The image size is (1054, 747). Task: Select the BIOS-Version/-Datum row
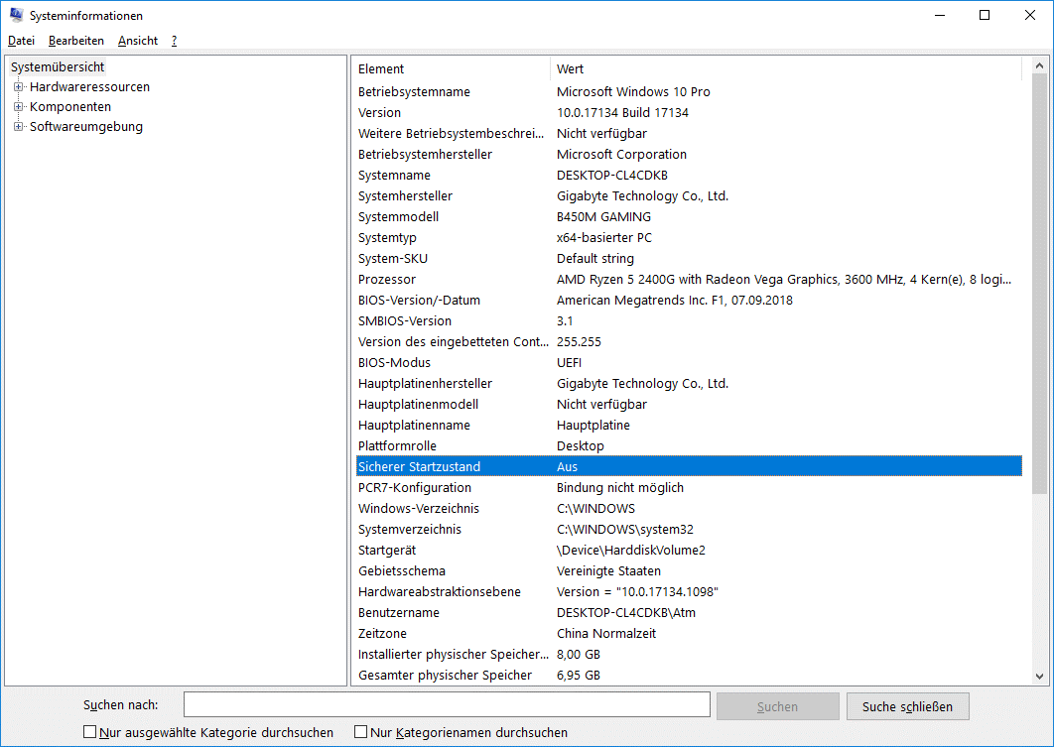689,301
